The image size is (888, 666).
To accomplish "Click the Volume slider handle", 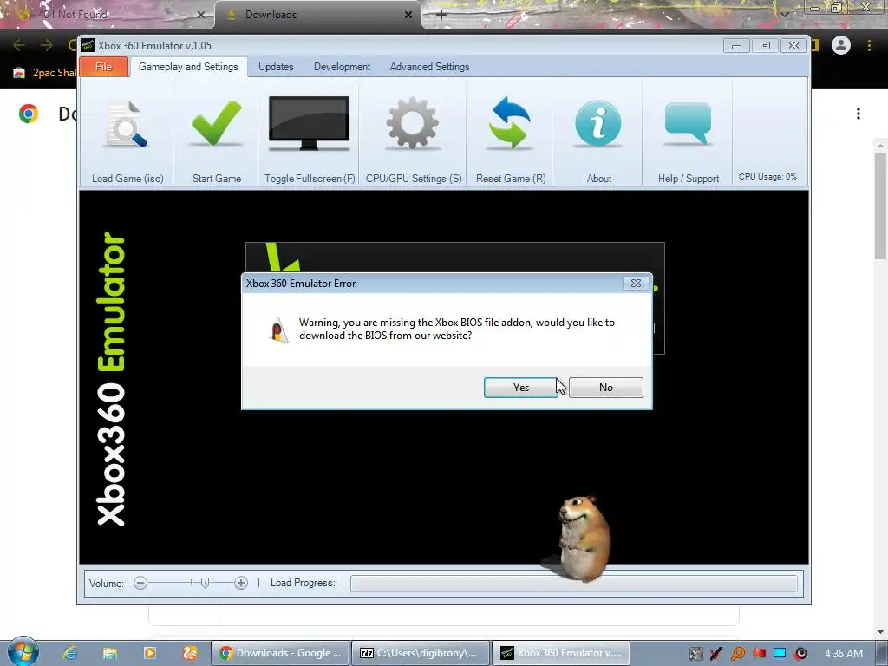I will [x=205, y=582].
